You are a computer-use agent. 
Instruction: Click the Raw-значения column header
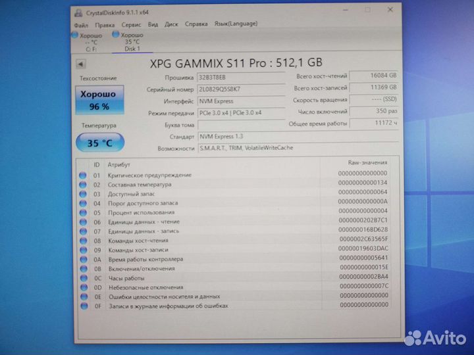click(367, 163)
